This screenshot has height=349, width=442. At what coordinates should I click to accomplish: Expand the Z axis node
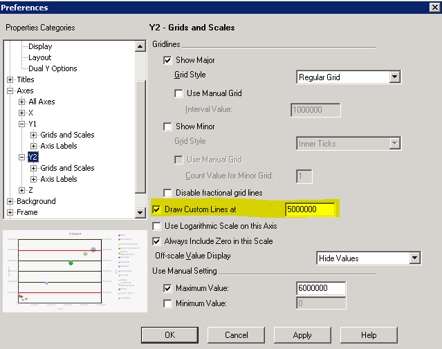click(22, 190)
